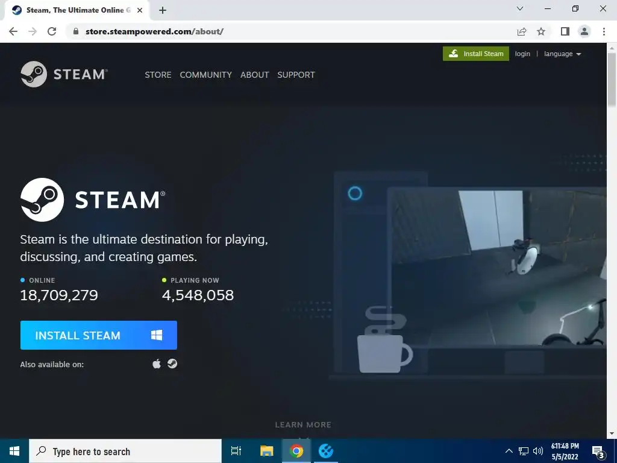Click the online count 18,709,279
617x463 pixels.
click(59, 295)
